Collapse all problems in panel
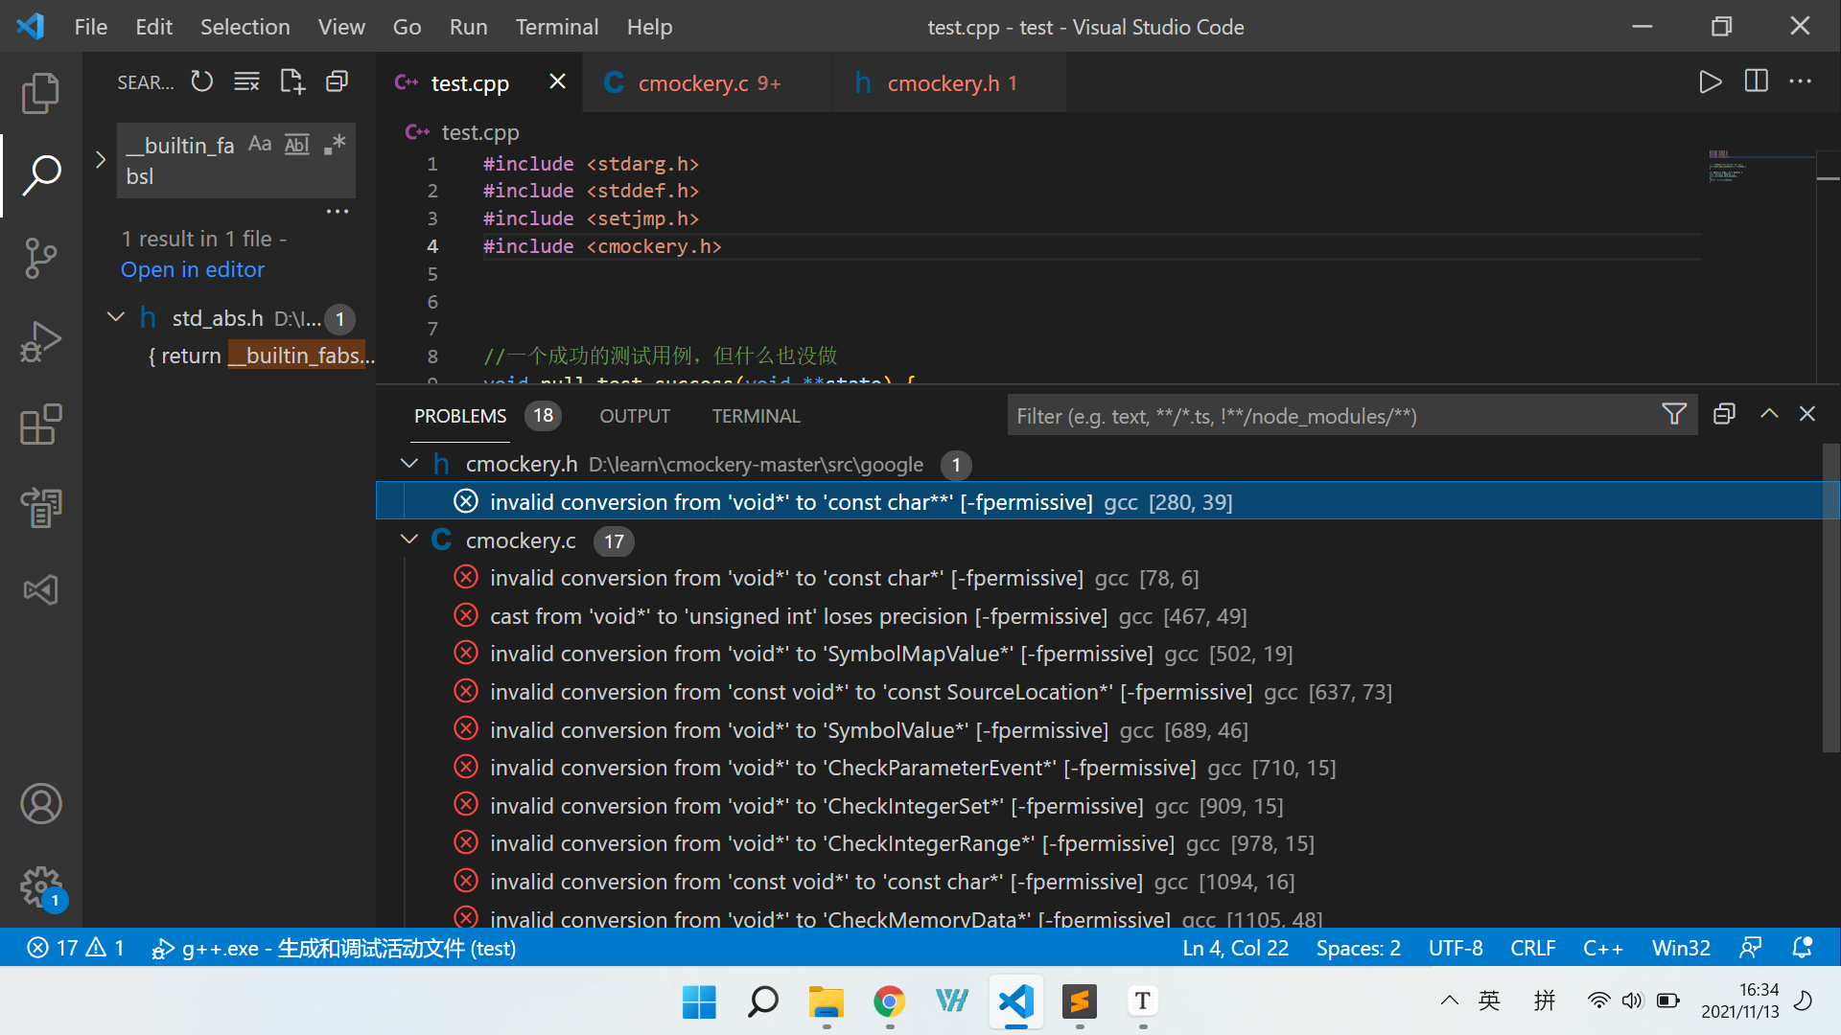 (1724, 414)
